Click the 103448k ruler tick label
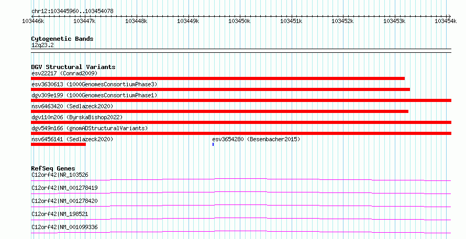 [136, 21]
